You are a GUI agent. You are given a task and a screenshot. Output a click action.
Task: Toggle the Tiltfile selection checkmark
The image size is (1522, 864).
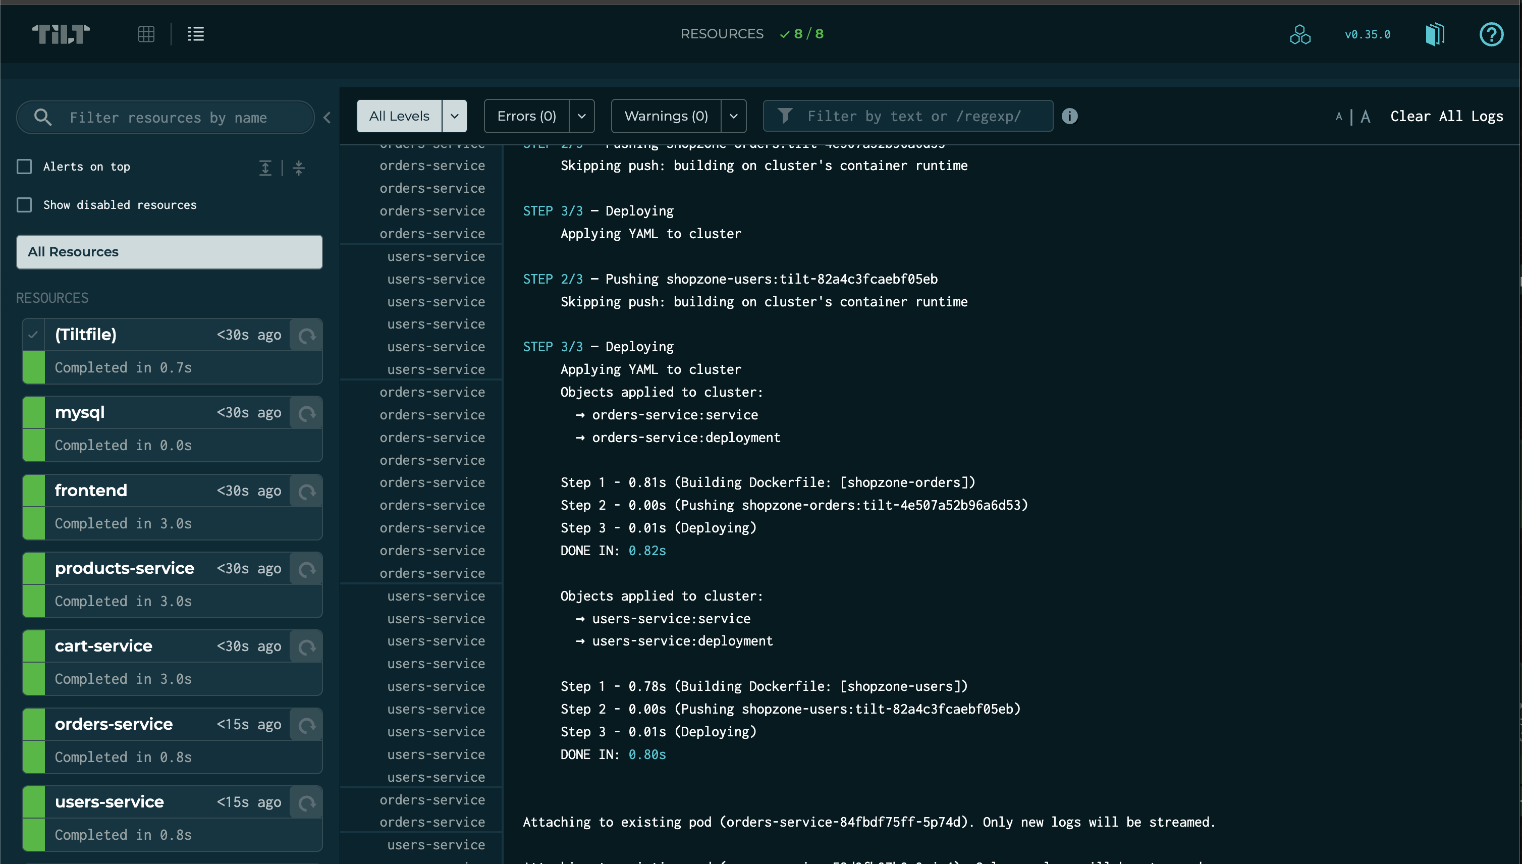tap(33, 335)
